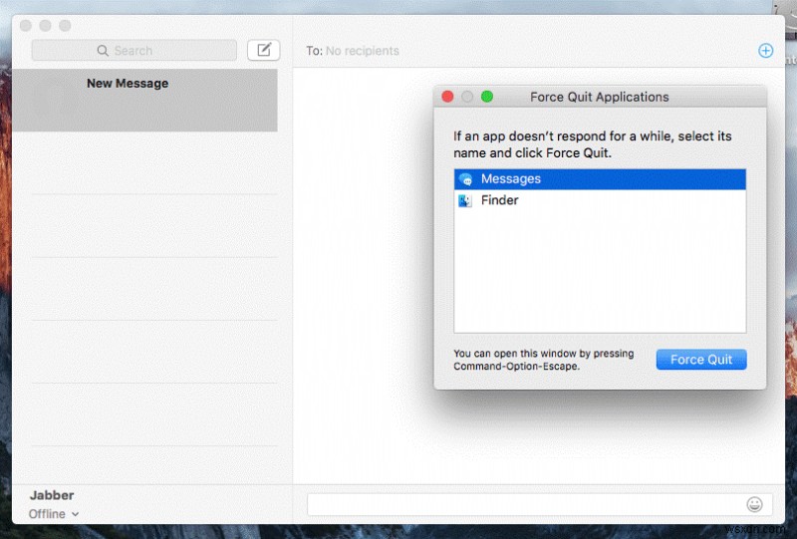
Task: Select the Messages row in Force Quit list
Action: pyautogui.click(x=600, y=179)
